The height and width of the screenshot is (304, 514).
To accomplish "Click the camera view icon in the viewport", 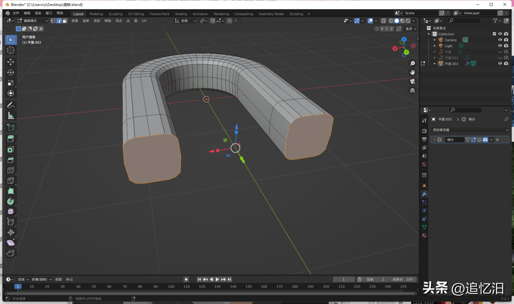I will point(412,82).
